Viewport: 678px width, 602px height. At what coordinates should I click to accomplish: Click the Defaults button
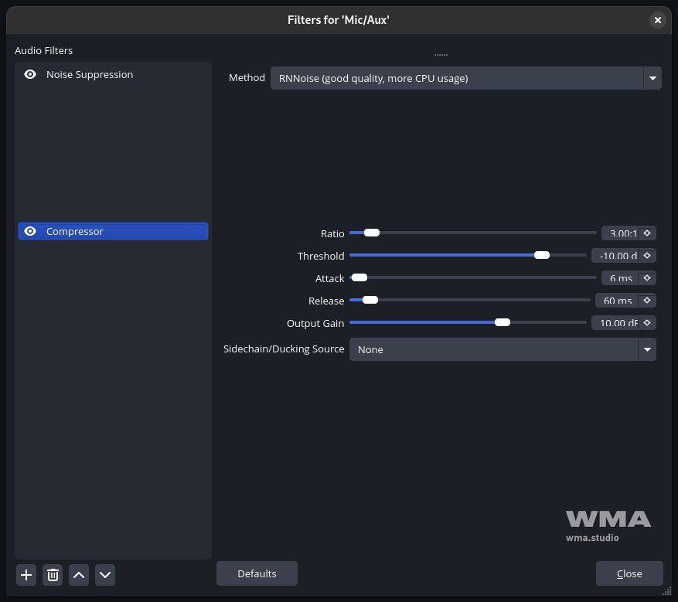click(257, 573)
